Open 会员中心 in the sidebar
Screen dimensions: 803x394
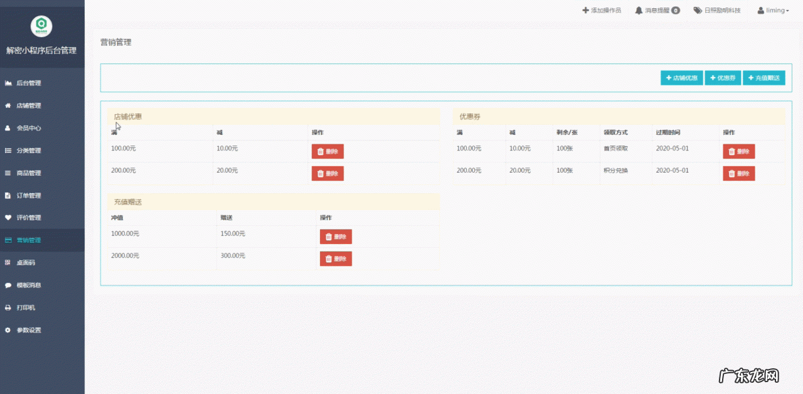pos(29,128)
